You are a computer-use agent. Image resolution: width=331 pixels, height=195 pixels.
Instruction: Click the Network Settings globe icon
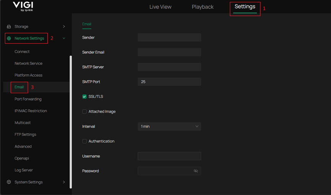coord(9,39)
